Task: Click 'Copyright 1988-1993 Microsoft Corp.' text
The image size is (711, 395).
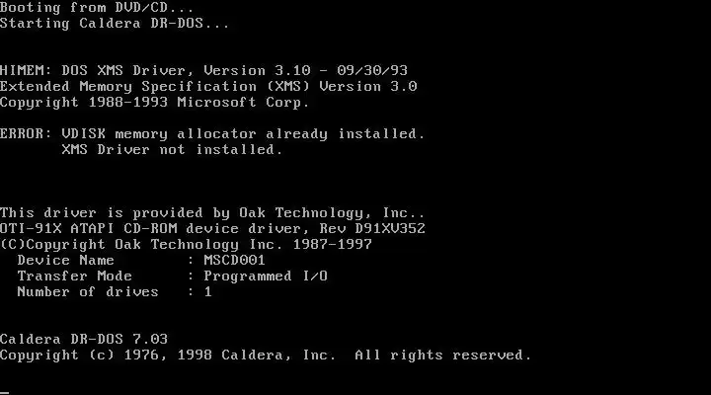Action: (155, 103)
